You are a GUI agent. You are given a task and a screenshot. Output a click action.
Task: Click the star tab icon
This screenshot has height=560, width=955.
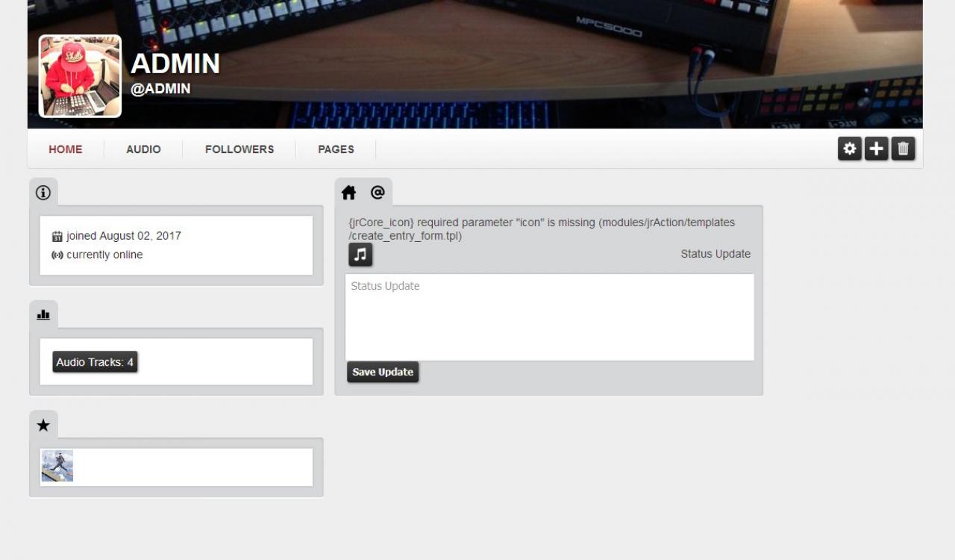pos(43,425)
